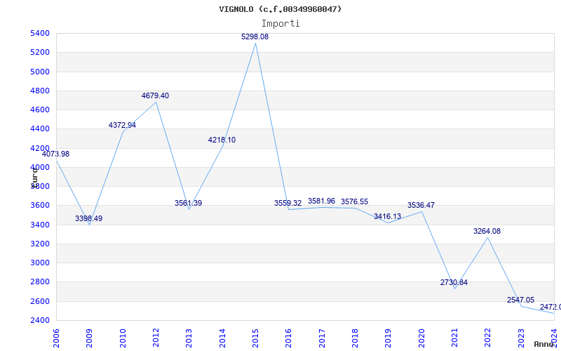The image size is (561, 351).
Task: Click the 2006 year label on x-axis
Action: [56, 338]
